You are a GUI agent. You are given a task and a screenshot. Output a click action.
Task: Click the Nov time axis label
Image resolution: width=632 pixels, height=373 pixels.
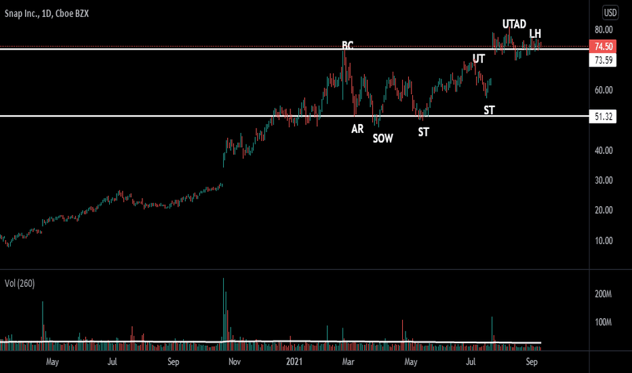point(234,361)
